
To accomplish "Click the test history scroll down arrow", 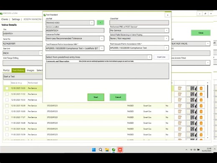I will click(x=207, y=138).
